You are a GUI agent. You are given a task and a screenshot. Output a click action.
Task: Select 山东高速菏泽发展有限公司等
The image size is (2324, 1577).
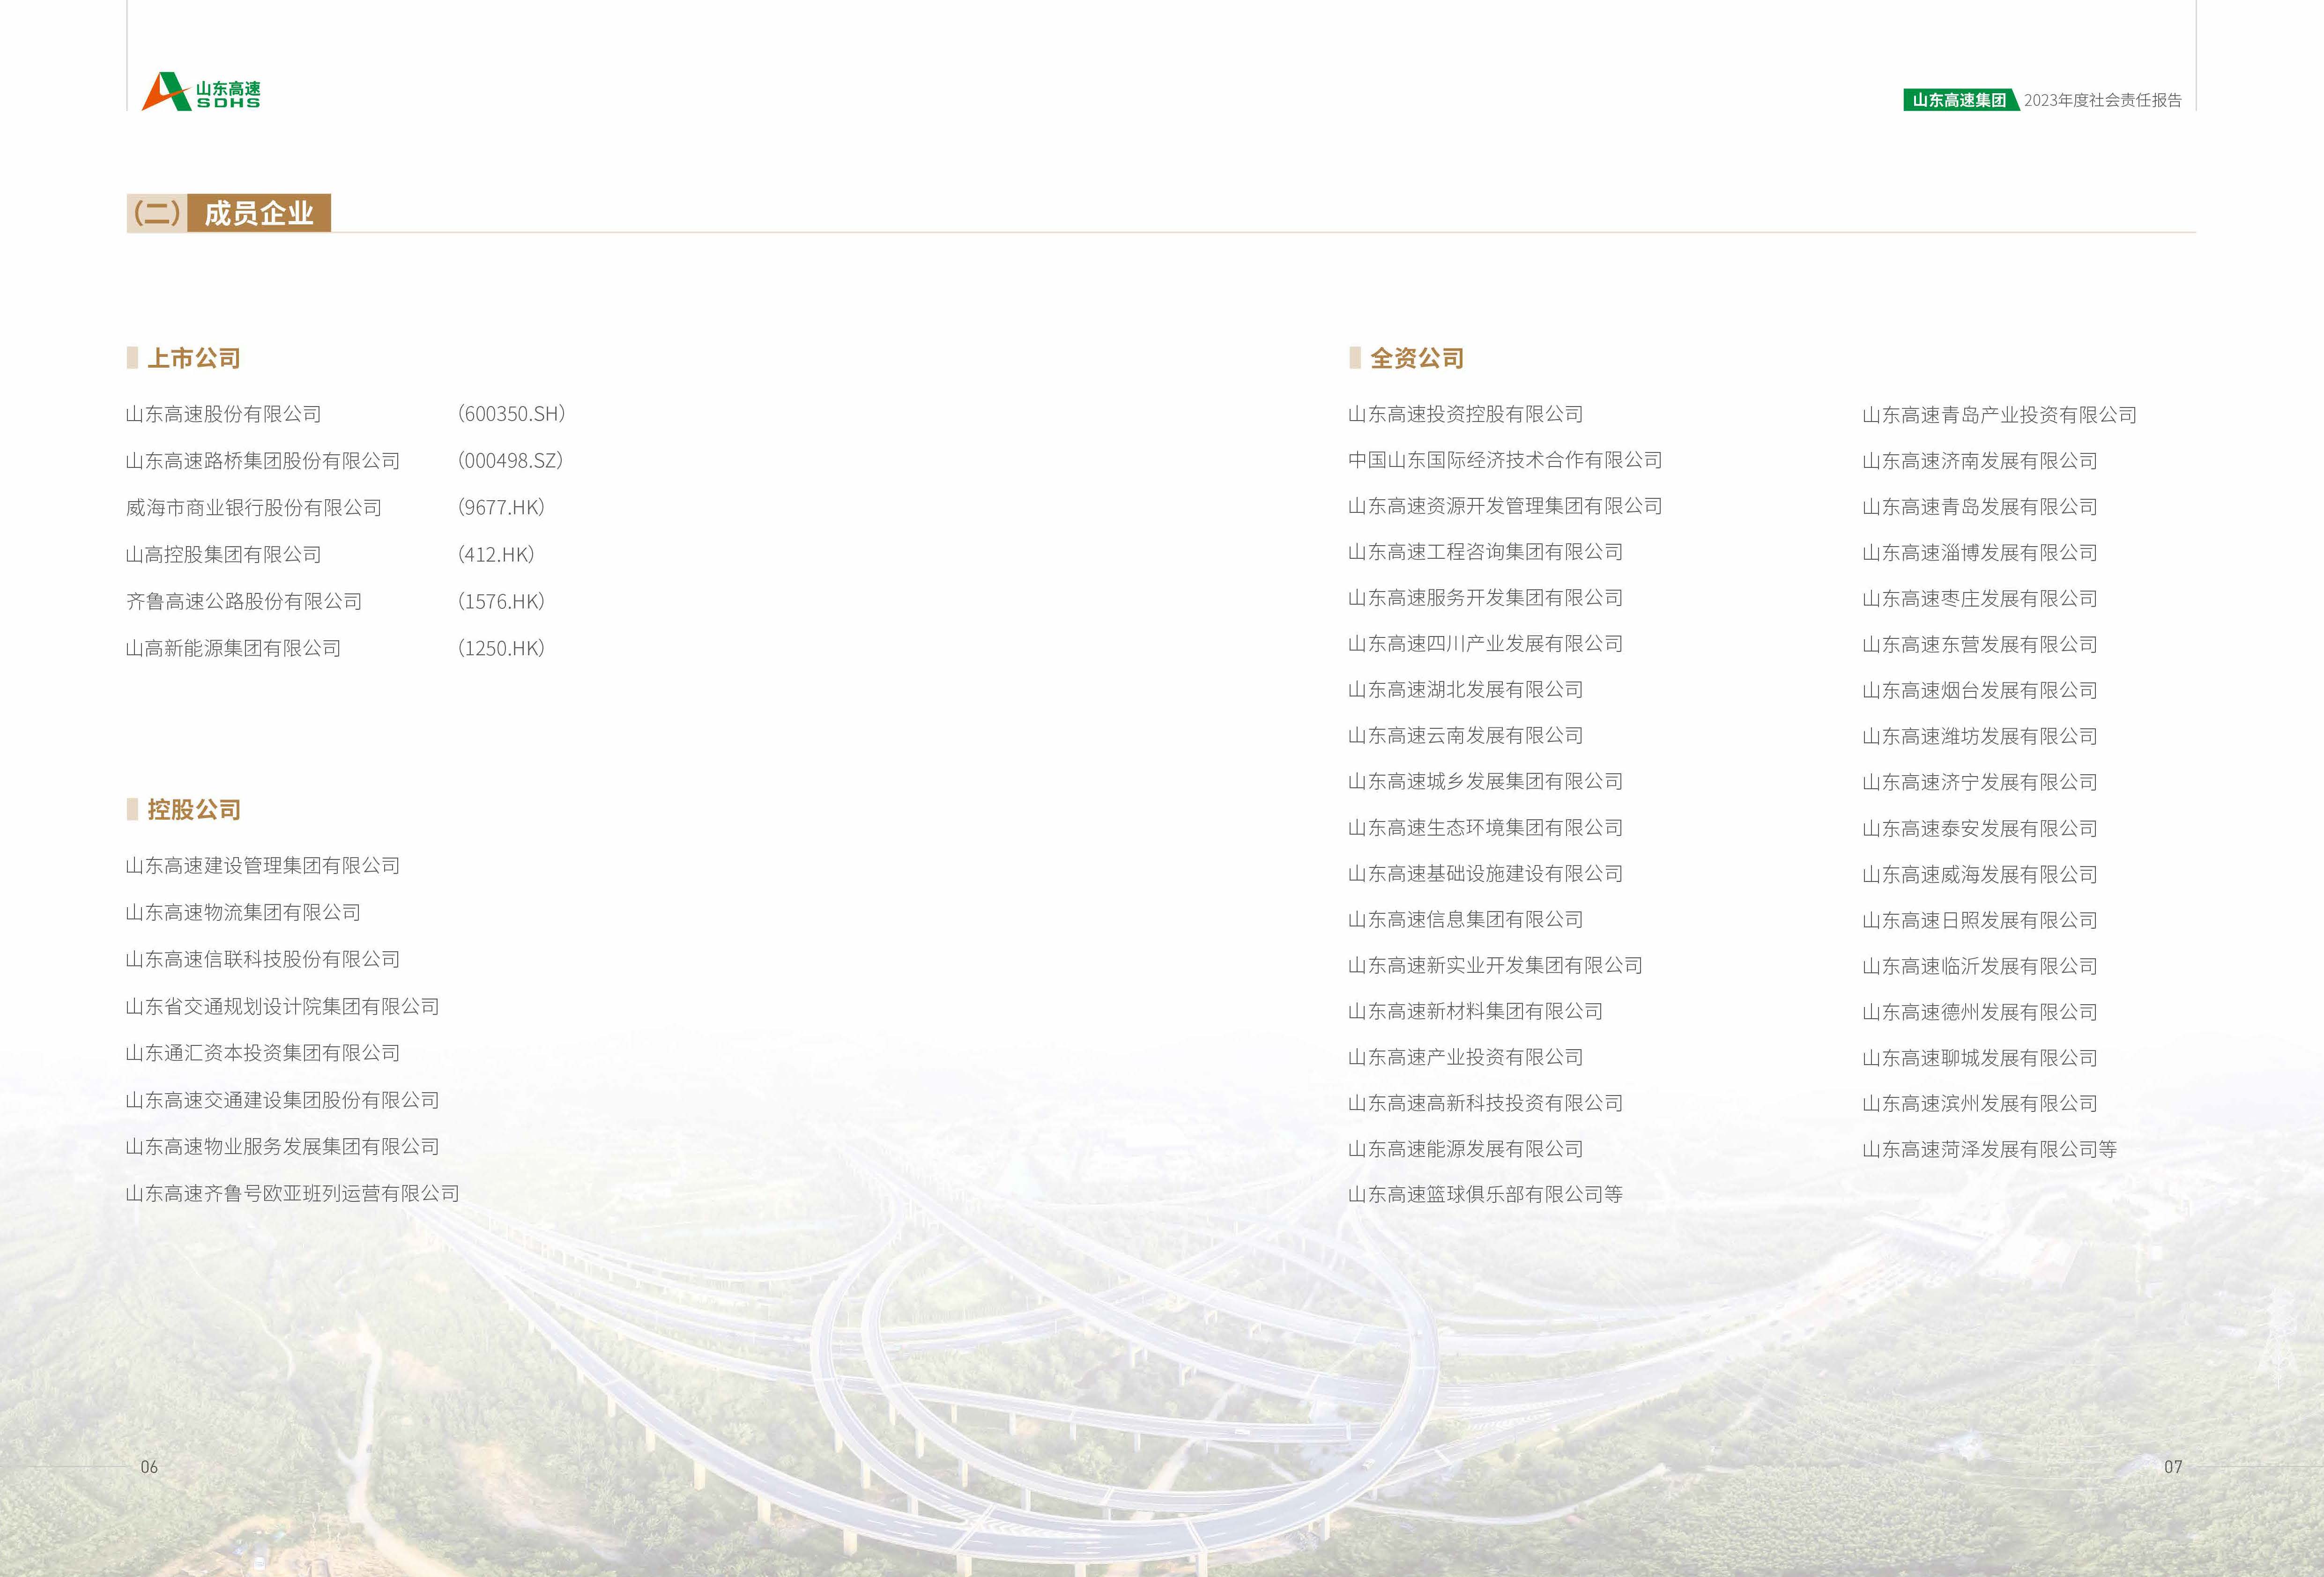1990,1150
